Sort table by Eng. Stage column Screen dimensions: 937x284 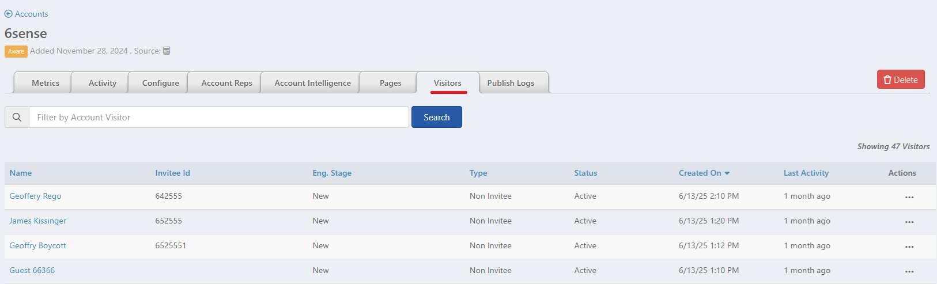tap(332, 173)
